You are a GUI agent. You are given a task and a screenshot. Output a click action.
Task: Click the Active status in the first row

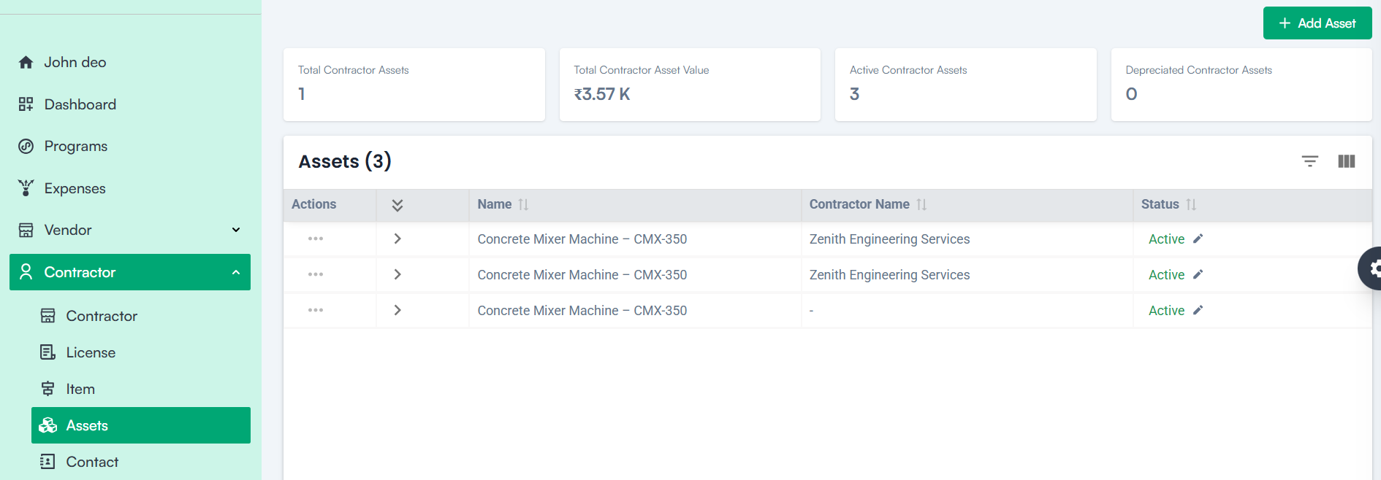(x=1166, y=239)
